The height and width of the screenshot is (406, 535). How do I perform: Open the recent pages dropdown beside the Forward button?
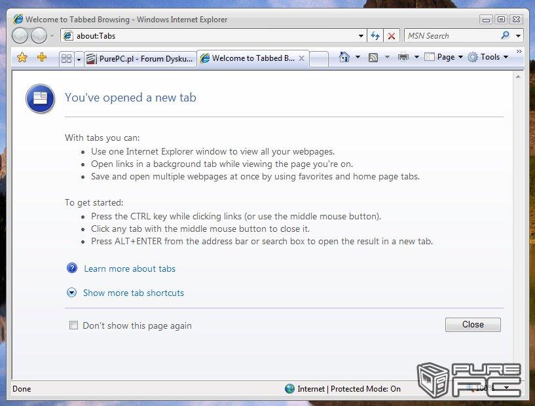(x=52, y=35)
